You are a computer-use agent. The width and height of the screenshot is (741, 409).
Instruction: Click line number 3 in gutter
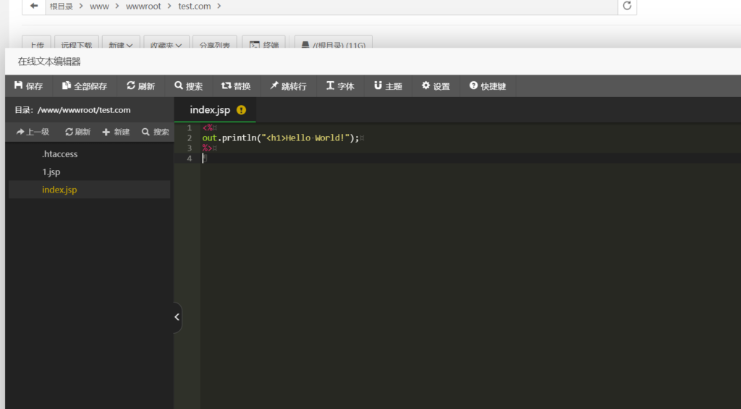point(190,148)
